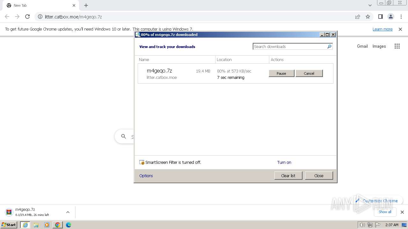Screen dimensions: 408x229
Task: Open tab search chevron
Action: [370, 5]
